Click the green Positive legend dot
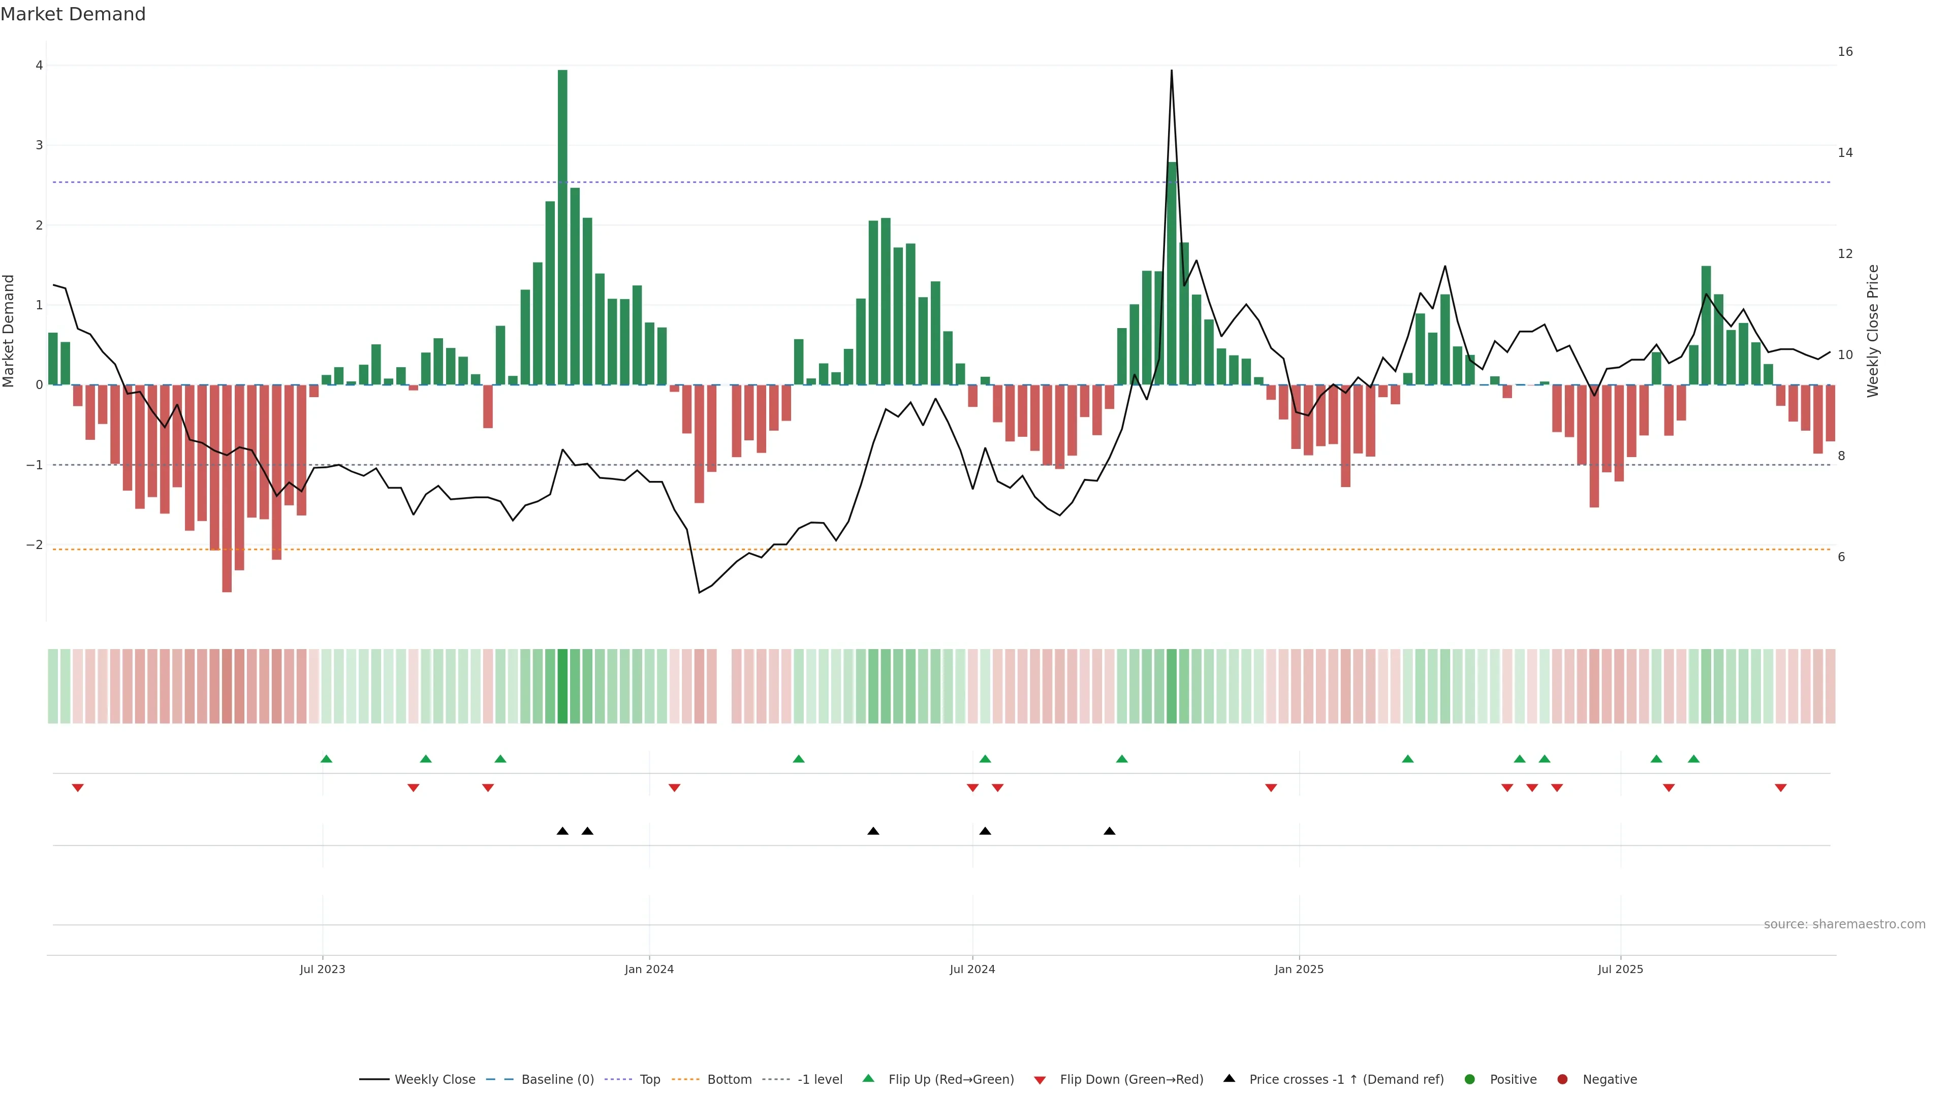The width and height of the screenshot is (1951, 1097). [1470, 1079]
